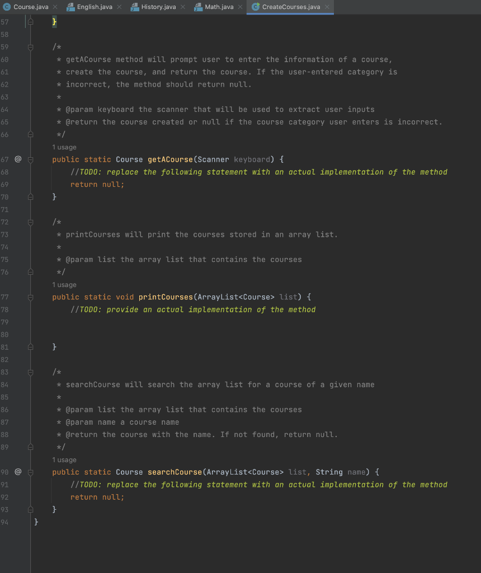Open the Math.java tab
Viewport: 481px width, 573px height.
pyautogui.click(x=219, y=7)
